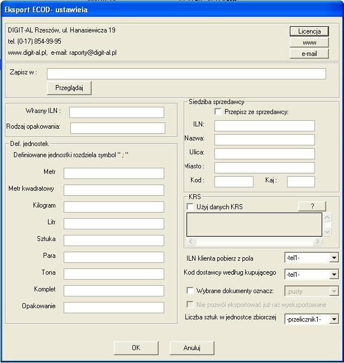Click the Licencja button

pyautogui.click(x=309, y=31)
